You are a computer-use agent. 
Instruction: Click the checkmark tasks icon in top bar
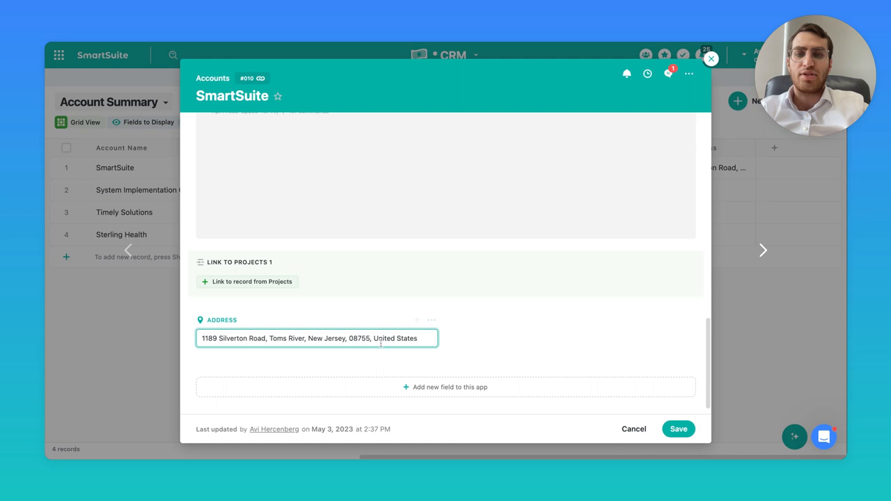pyautogui.click(x=684, y=55)
